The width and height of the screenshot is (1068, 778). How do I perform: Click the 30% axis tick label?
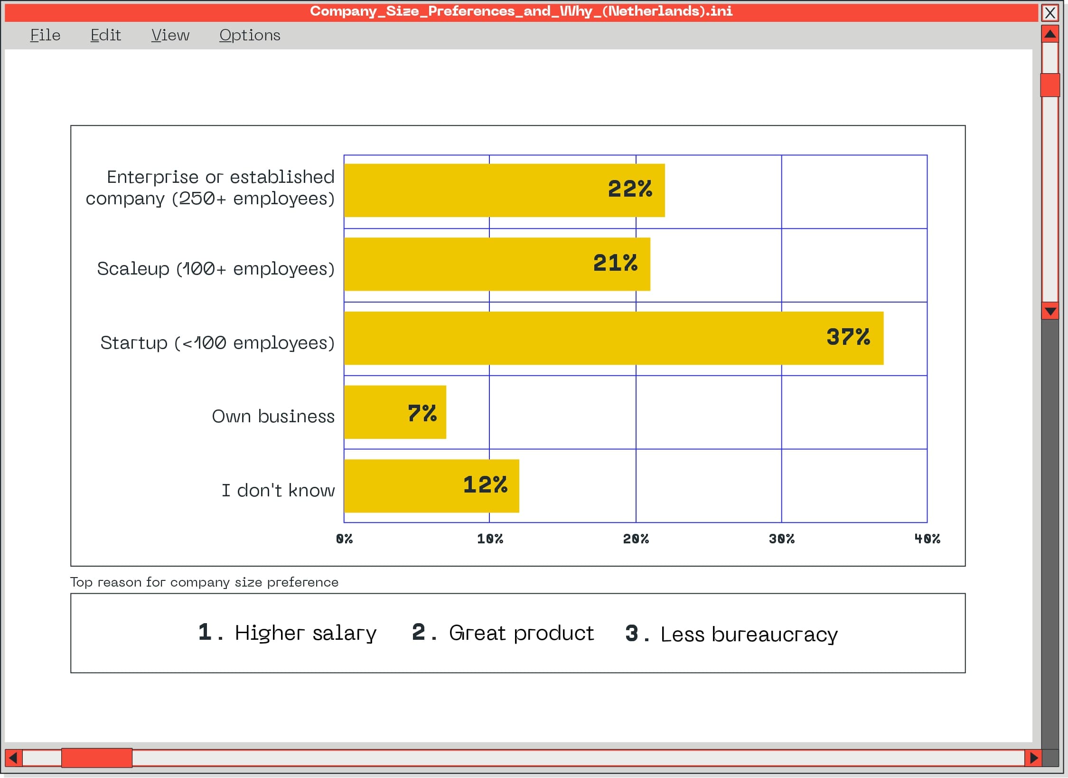pos(782,539)
